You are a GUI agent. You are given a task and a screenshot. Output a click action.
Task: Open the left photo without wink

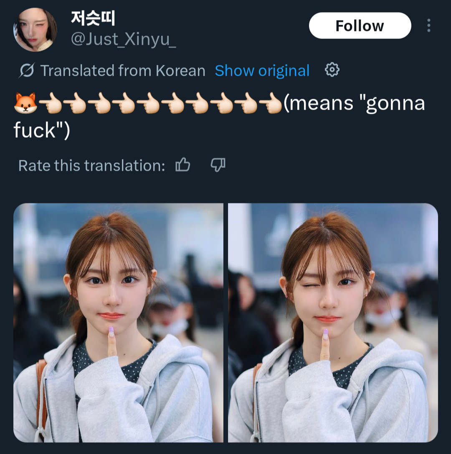118,323
